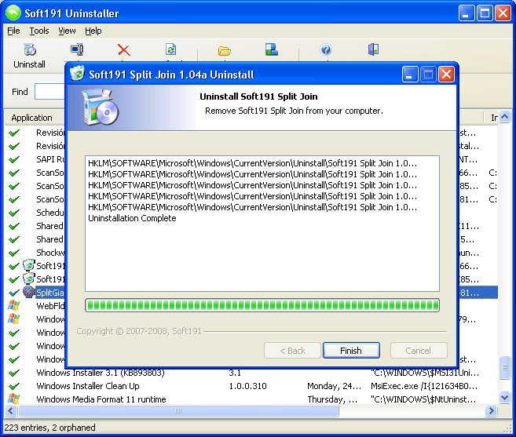Click the greyed-out Back button
The width and height of the screenshot is (516, 437).
coord(292,351)
